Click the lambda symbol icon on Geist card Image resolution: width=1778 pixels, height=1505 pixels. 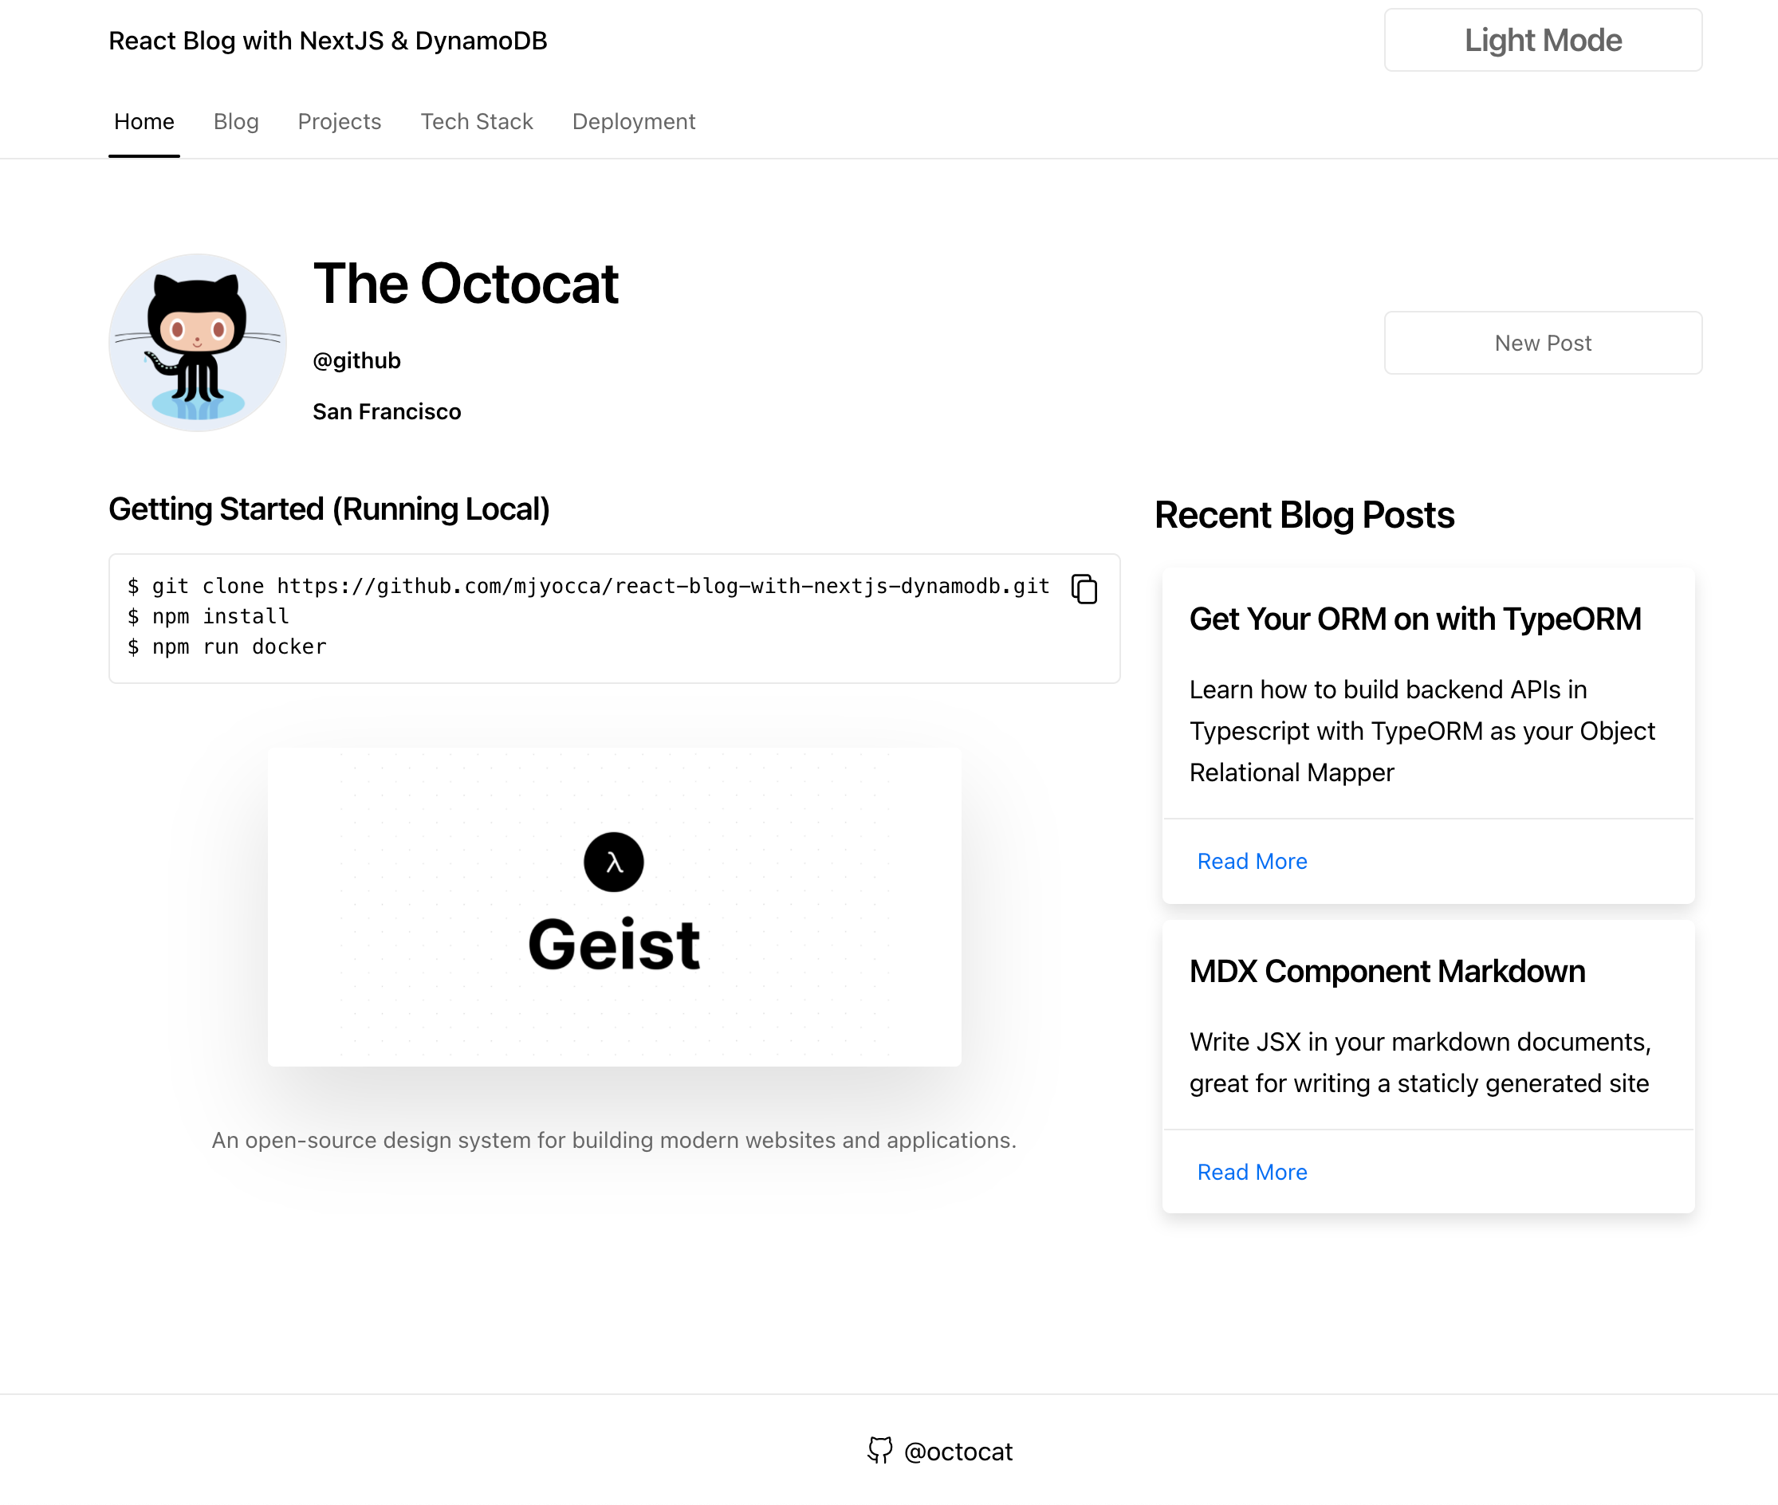pos(614,860)
